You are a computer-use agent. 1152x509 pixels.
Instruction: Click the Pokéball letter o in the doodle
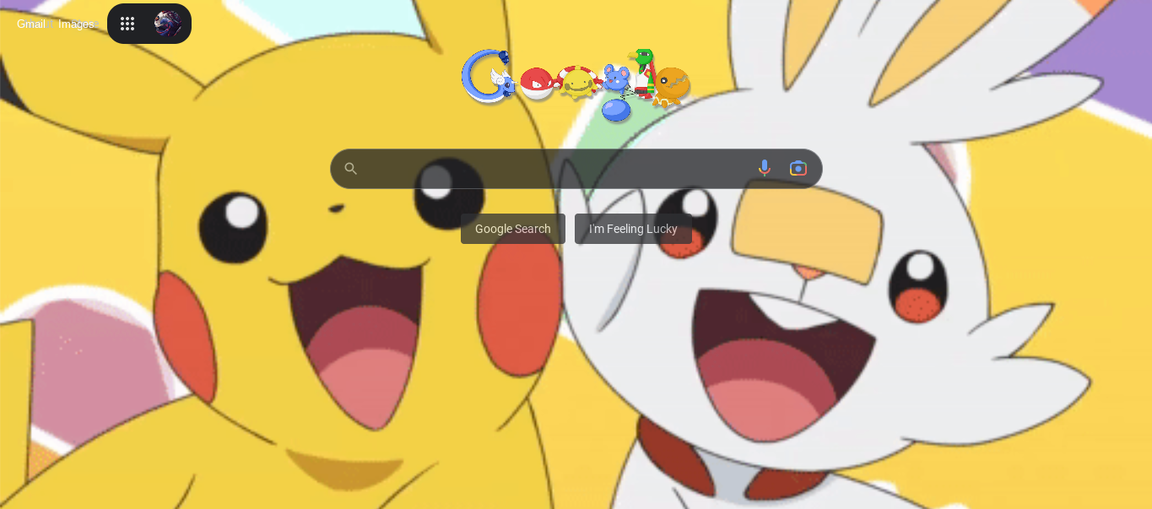coord(538,82)
